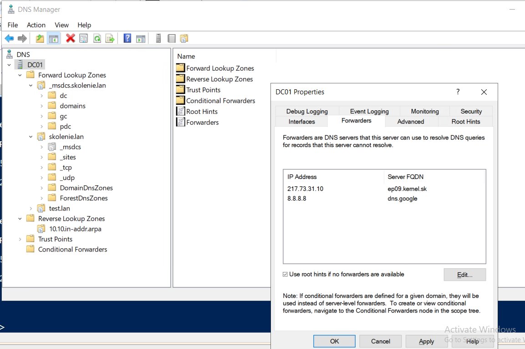The image size is (525, 349).
Task: Click the Apply button
Action: [426, 341]
